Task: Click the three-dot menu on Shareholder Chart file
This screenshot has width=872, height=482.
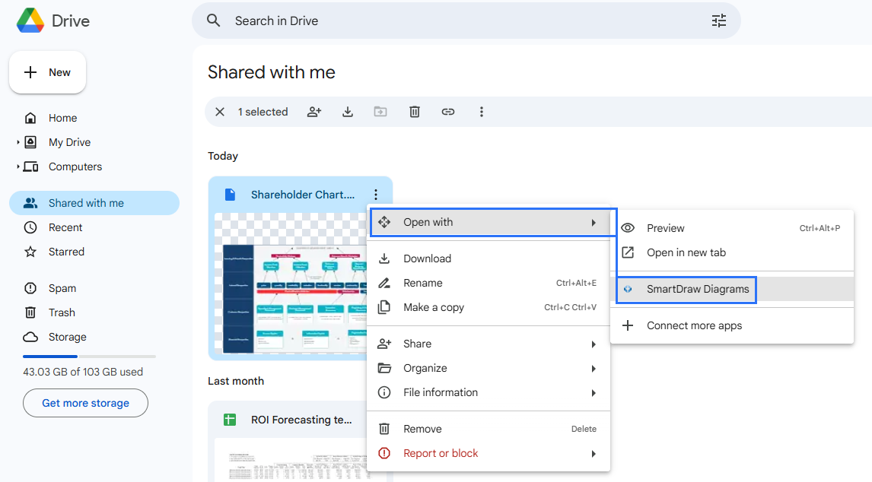Action: tap(375, 195)
